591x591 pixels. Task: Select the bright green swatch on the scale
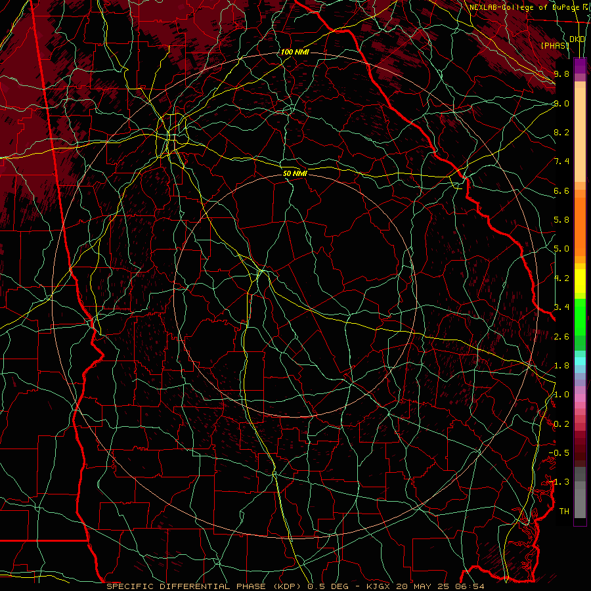coord(580,317)
